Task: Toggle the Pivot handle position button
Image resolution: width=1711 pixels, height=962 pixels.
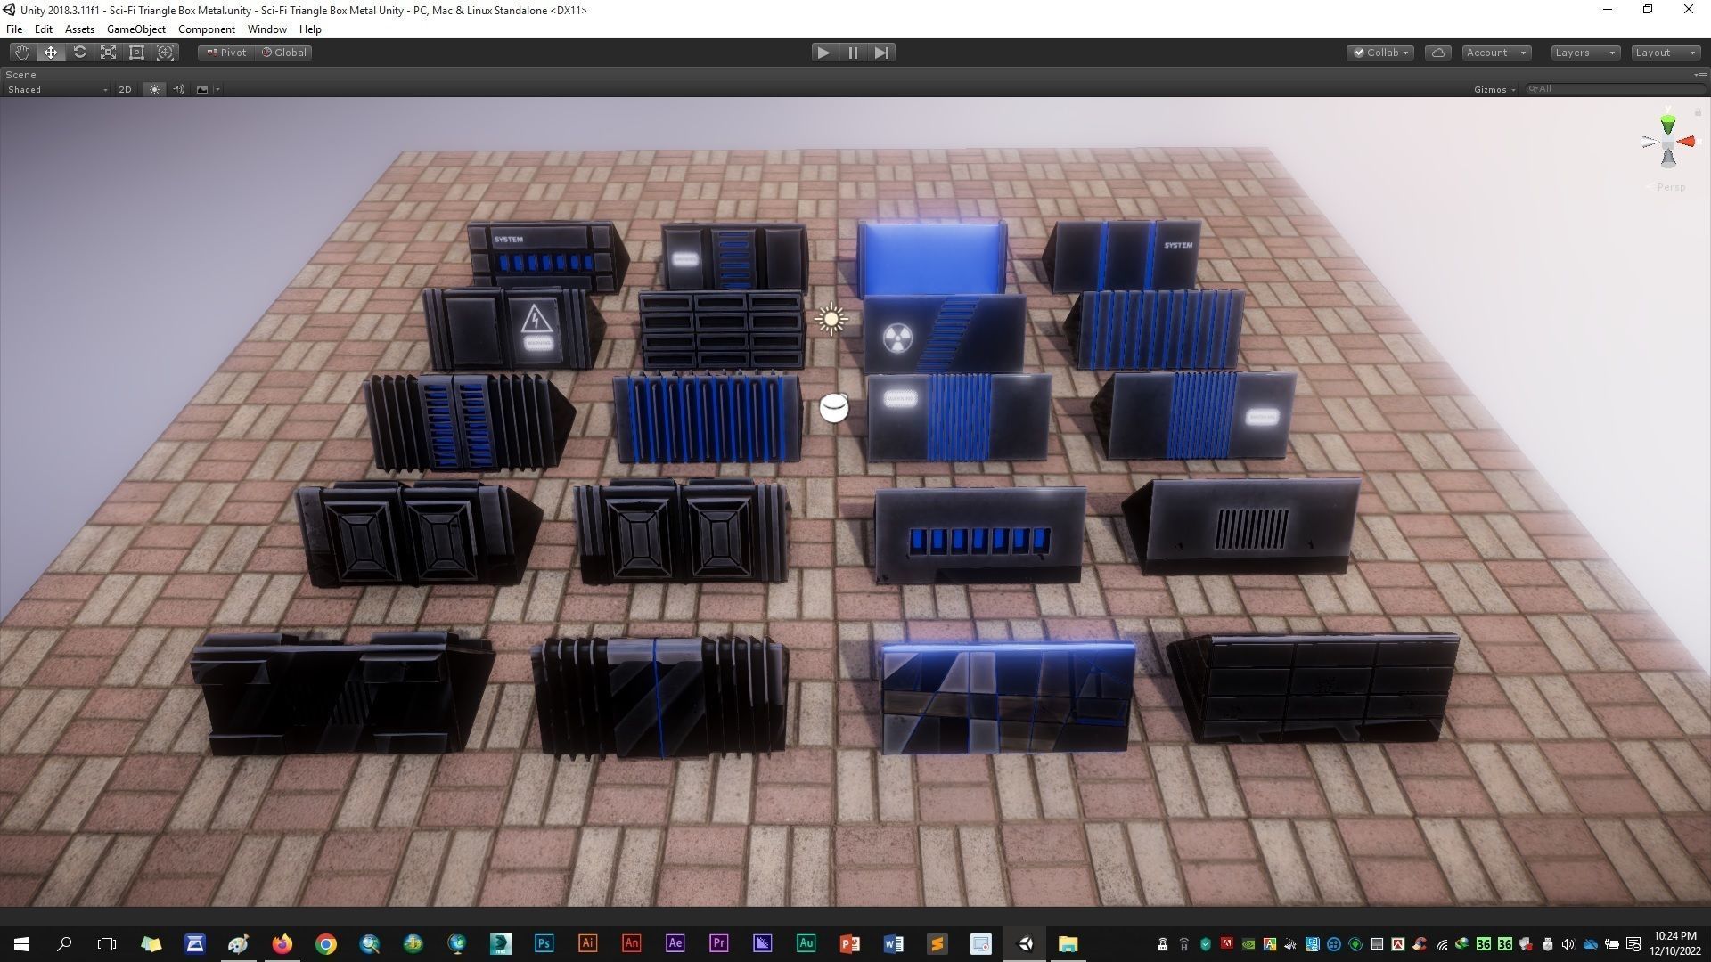Action: [x=226, y=53]
